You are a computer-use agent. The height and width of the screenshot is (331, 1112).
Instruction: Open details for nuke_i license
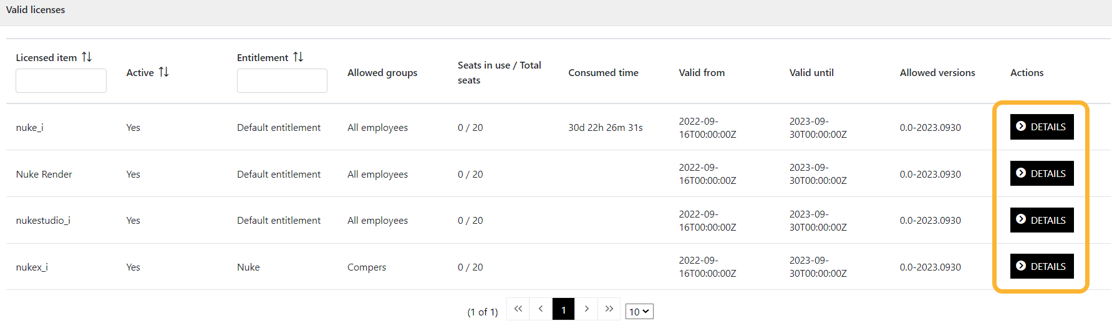coord(1042,127)
